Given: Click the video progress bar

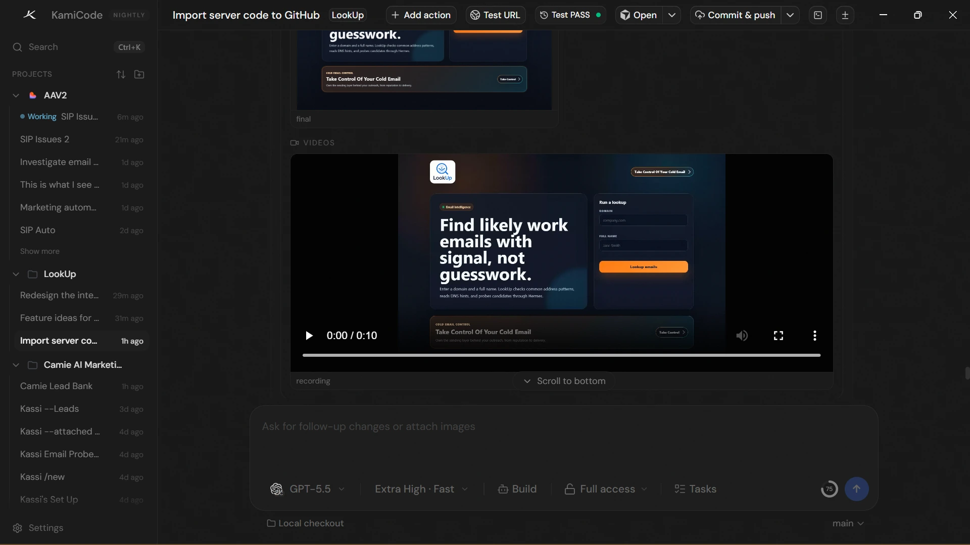Looking at the screenshot, I should tap(561, 355).
